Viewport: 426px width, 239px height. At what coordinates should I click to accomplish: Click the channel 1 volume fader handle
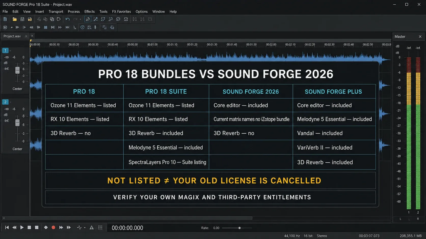tap(17, 70)
